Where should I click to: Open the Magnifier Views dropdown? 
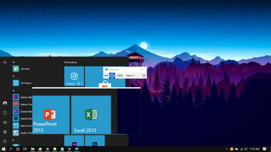[x=130, y=76]
